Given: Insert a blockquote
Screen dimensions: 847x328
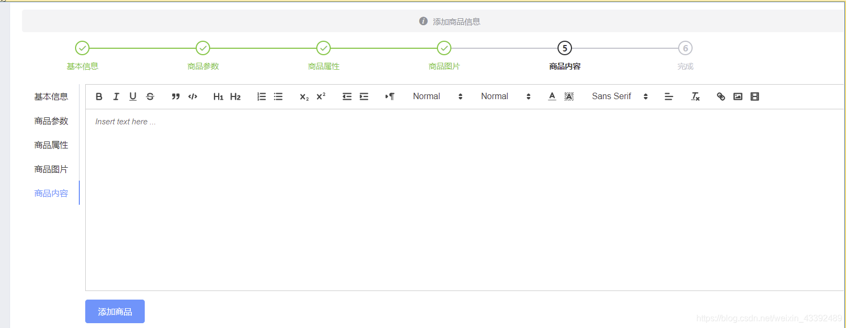Looking at the screenshot, I should click(175, 96).
